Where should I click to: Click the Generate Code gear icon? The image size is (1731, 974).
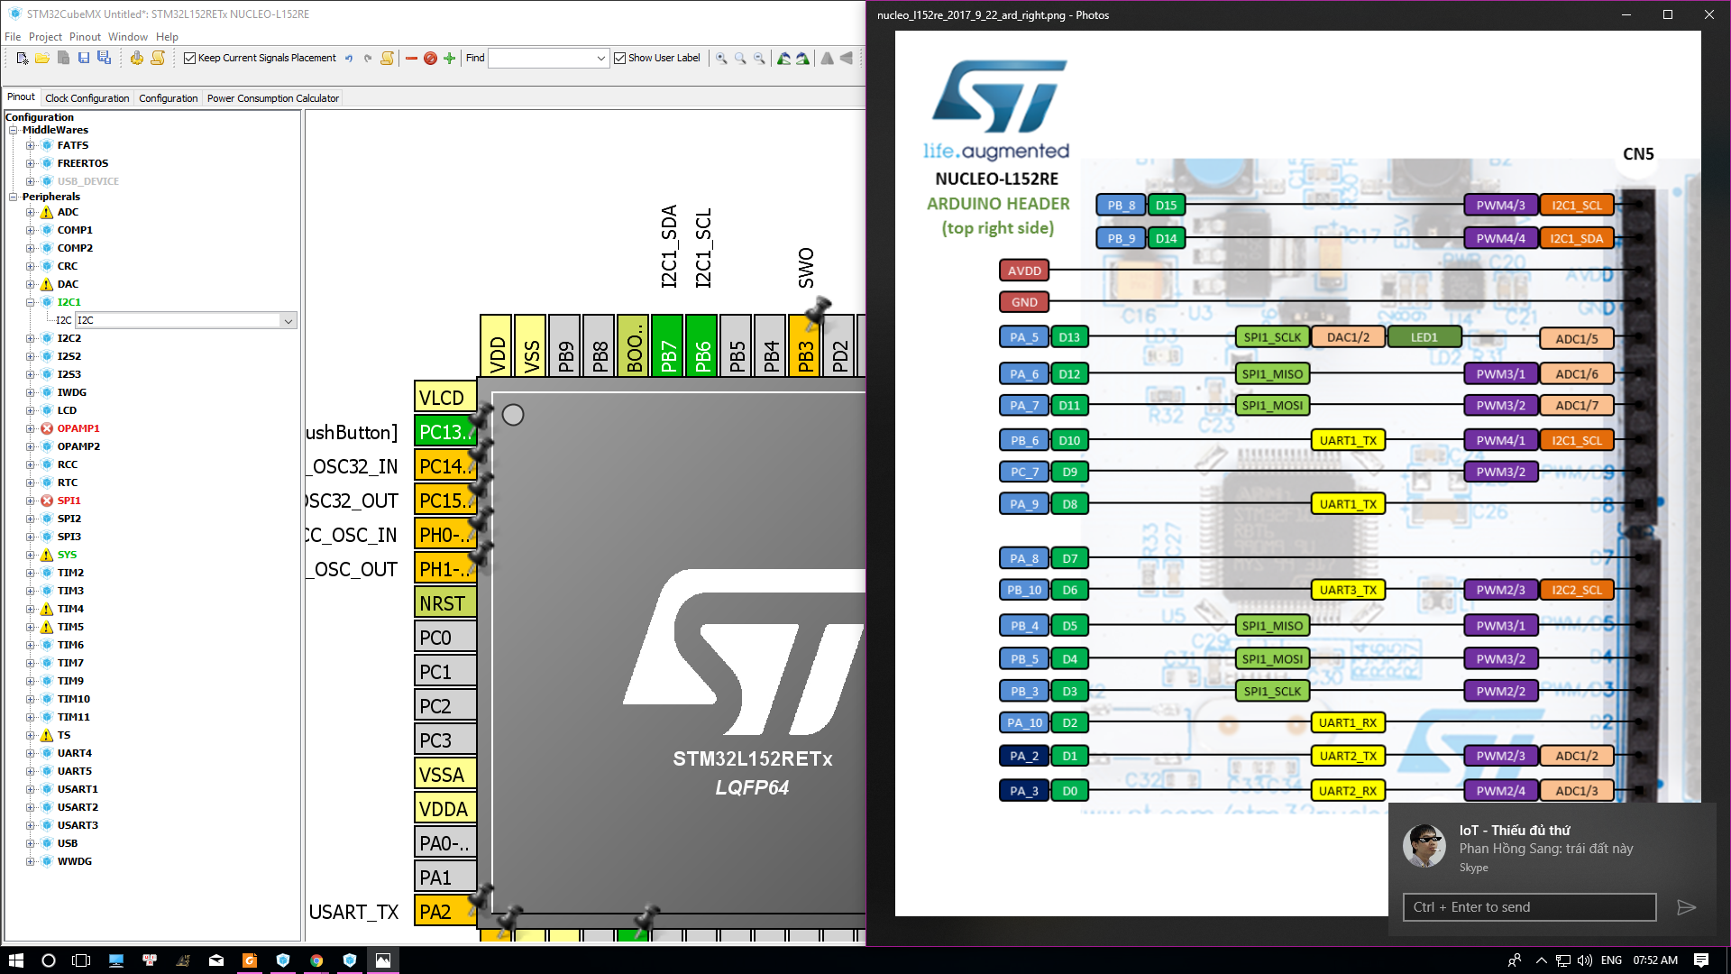136,58
